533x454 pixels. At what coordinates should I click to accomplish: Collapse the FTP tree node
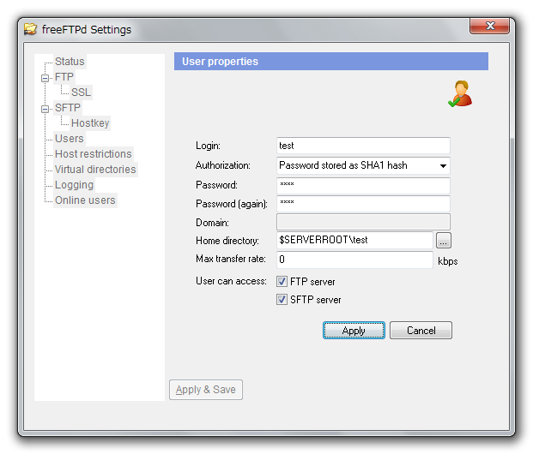tap(45, 78)
